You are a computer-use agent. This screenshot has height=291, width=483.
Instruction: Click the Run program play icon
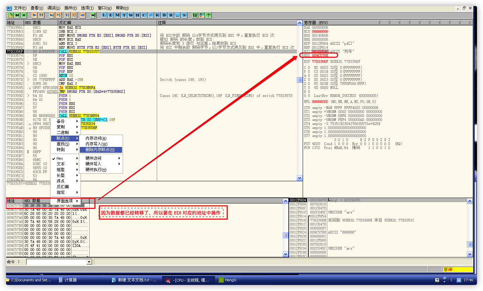coord(34,15)
